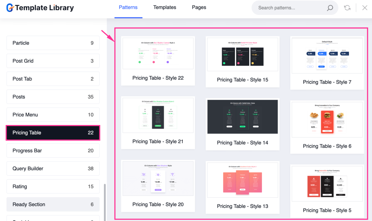
Task: Open the Progress Bar category
Action: pos(53,150)
